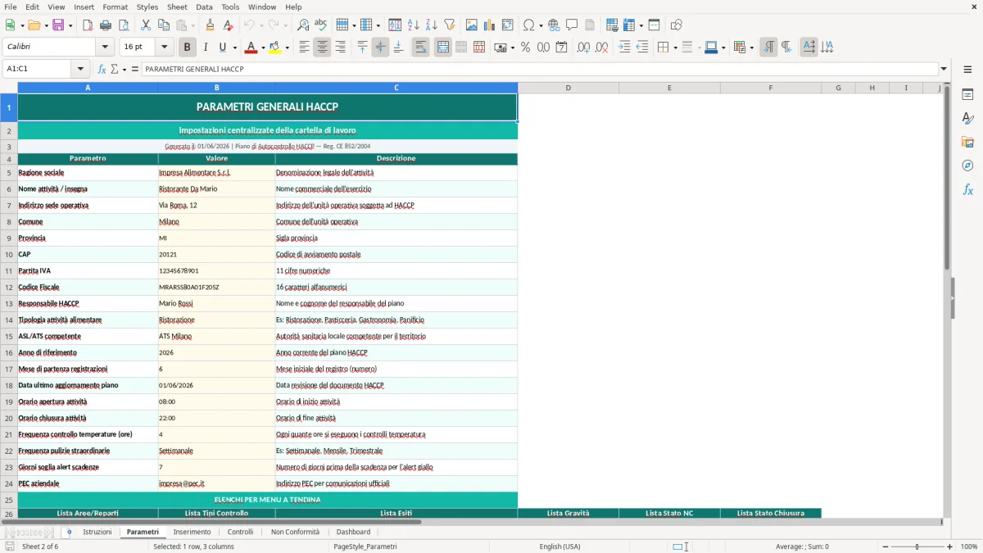983x553 pixels.
Task: Sort ascending A to Z
Action: pyautogui.click(x=414, y=25)
